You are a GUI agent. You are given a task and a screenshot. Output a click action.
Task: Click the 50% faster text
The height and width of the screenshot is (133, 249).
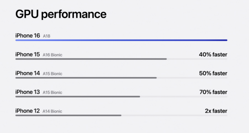[213, 73]
